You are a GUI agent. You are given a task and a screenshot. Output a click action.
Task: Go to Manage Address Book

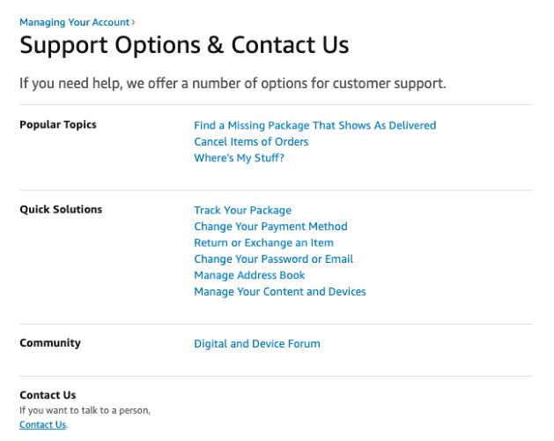(249, 275)
